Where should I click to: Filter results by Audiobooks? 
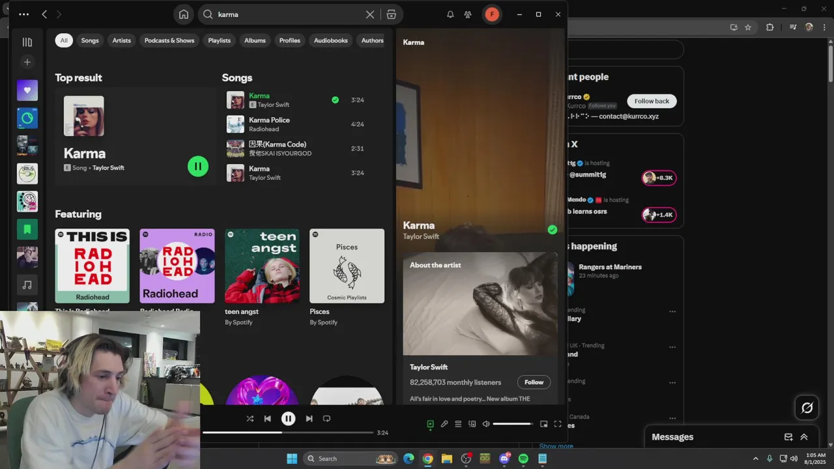pos(331,40)
